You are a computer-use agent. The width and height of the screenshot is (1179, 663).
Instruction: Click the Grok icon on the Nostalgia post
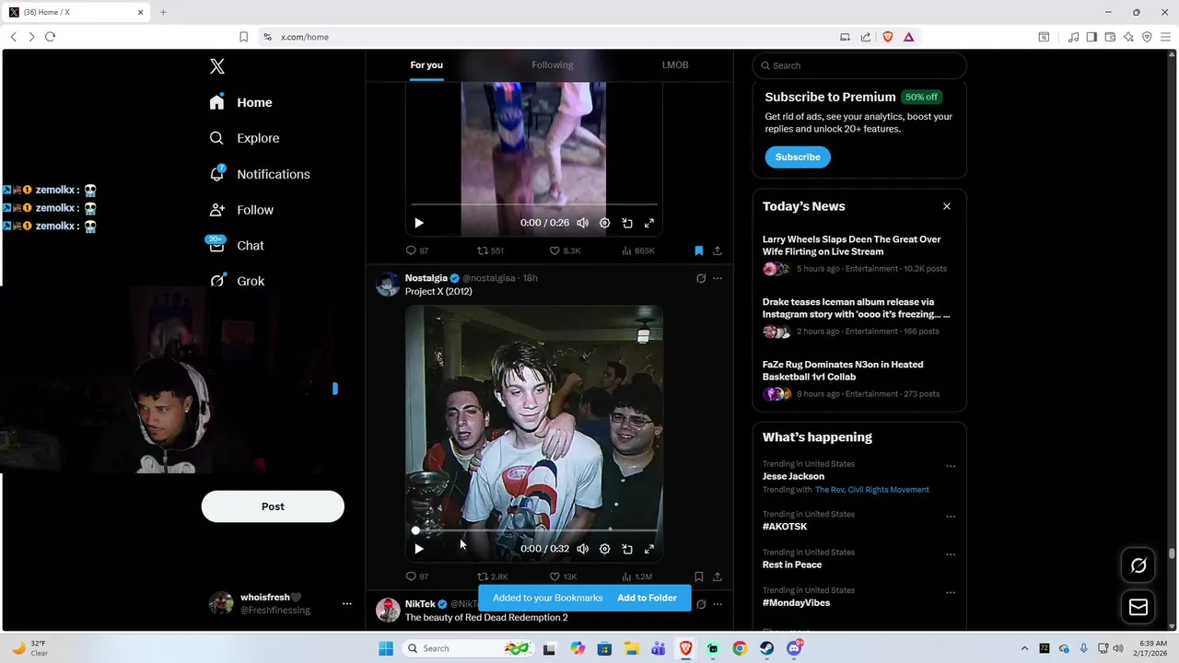pyautogui.click(x=701, y=278)
